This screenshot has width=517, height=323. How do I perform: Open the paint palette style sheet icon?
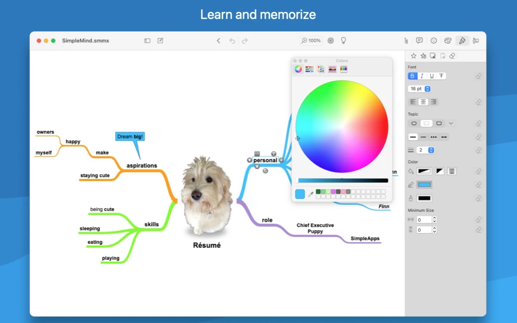(x=448, y=41)
